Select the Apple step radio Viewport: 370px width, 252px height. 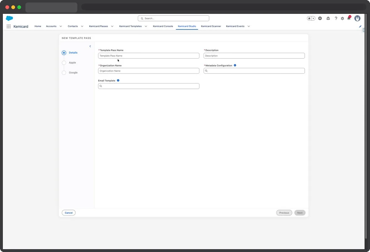(x=64, y=63)
